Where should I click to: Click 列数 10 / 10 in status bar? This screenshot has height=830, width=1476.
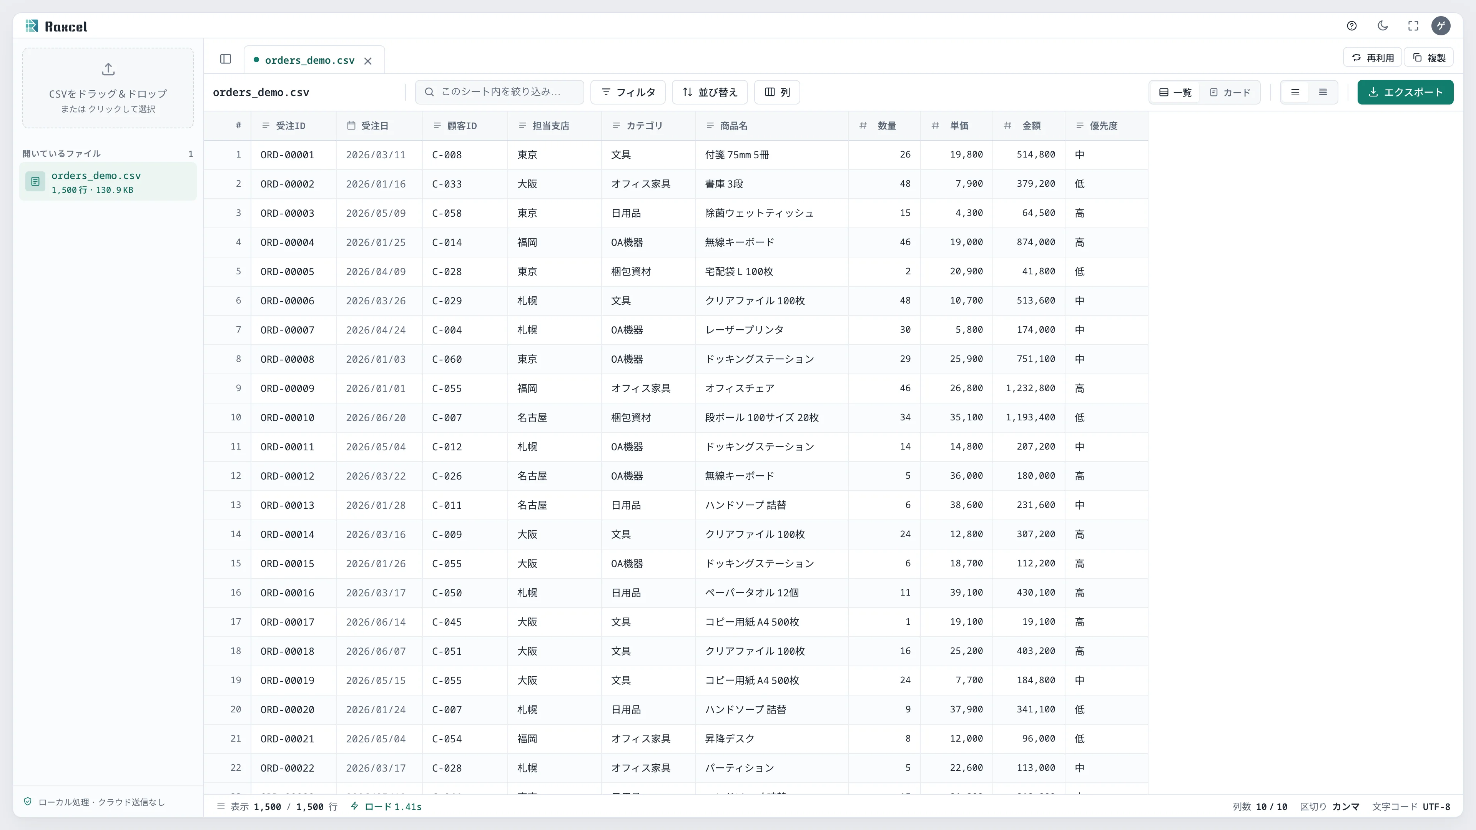(x=1260, y=807)
